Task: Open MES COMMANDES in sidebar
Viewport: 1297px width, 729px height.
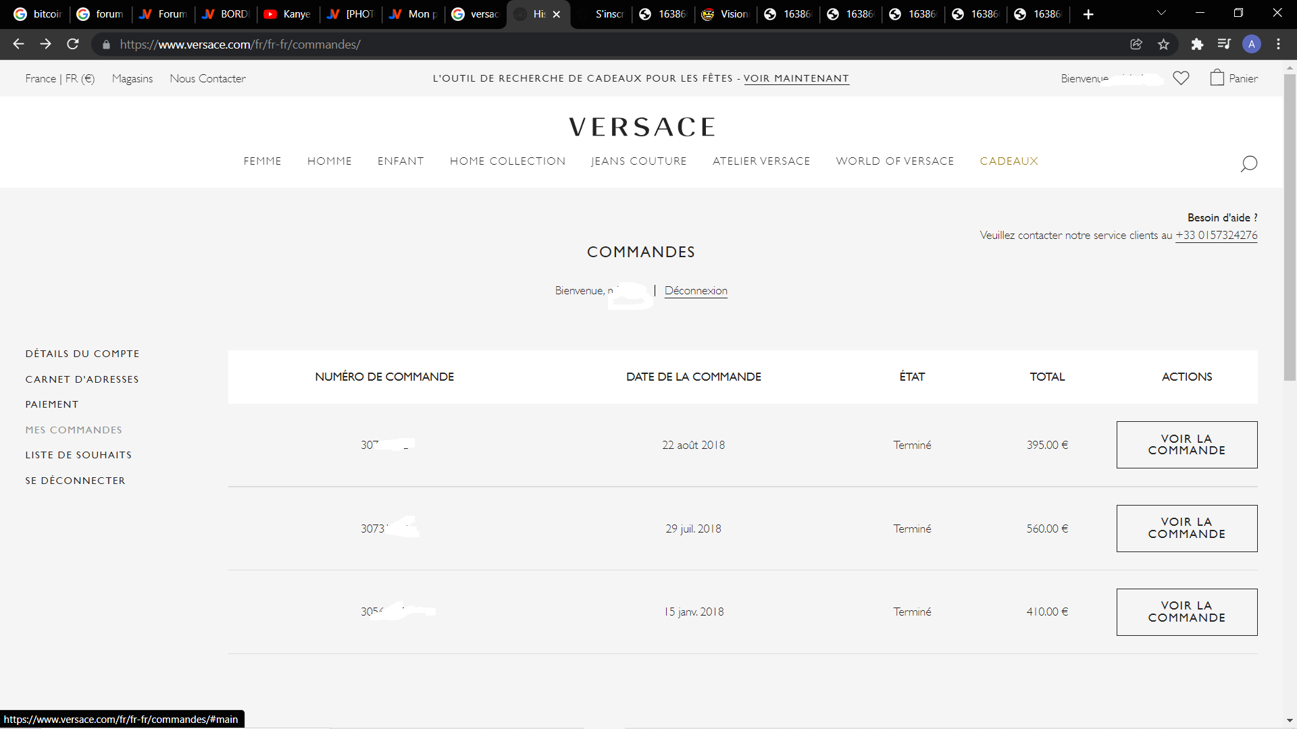Action: pos(74,430)
